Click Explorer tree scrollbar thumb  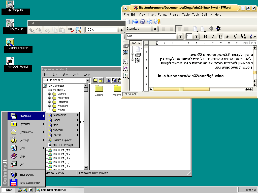[86, 90]
